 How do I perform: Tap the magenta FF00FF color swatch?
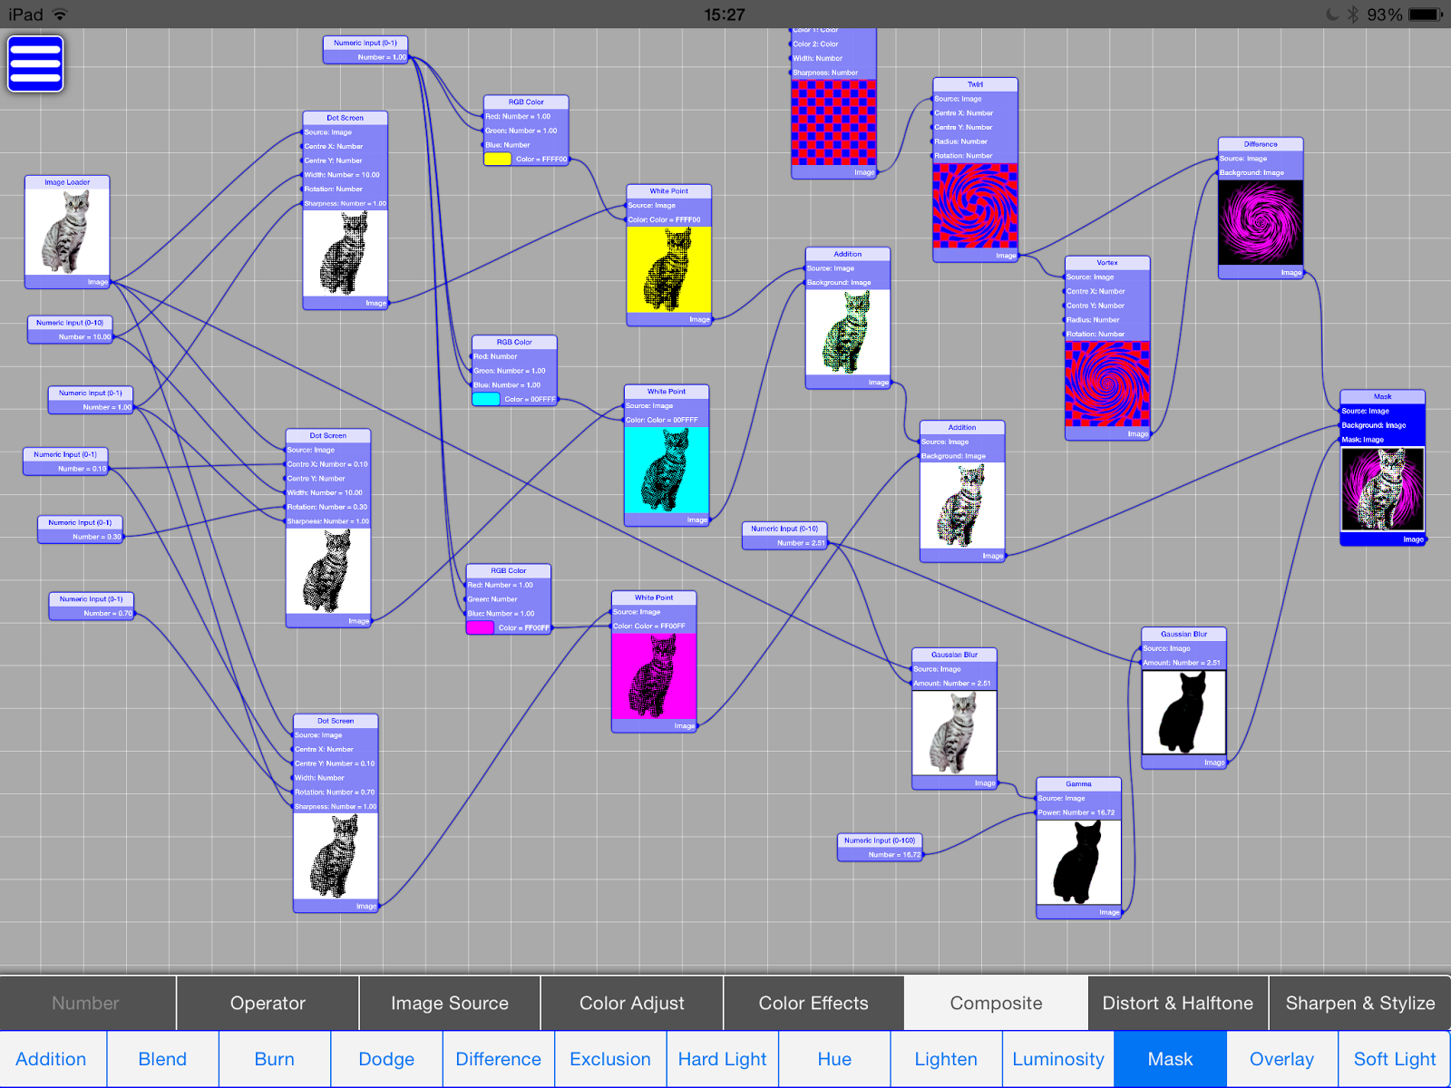point(480,627)
